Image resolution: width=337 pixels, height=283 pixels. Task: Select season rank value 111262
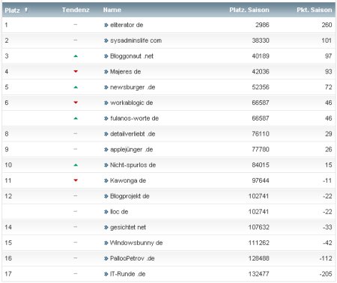[258, 243]
